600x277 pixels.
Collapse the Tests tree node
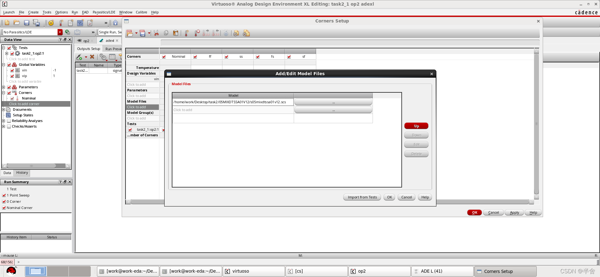(4, 48)
